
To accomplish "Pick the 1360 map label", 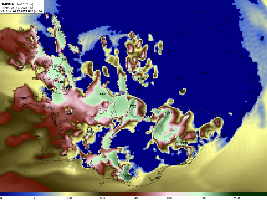I will [x=65, y=59].
